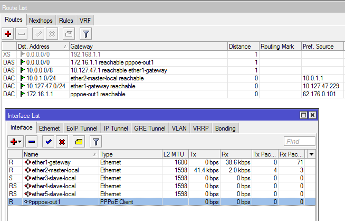Open filter funnel in Interface List toolbar
Screen dimensions: 345x221
coord(95,142)
